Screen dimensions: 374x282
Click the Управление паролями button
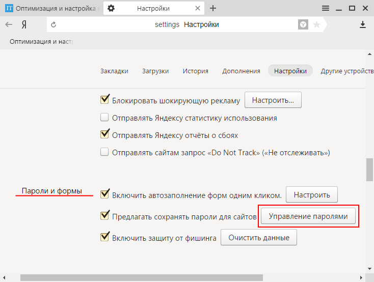(308, 216)
